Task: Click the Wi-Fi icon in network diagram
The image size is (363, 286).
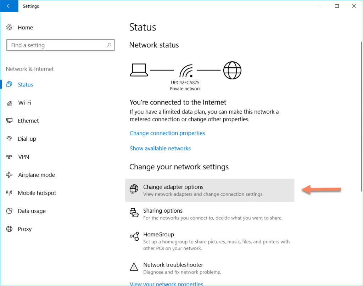Action: point(186,71)
